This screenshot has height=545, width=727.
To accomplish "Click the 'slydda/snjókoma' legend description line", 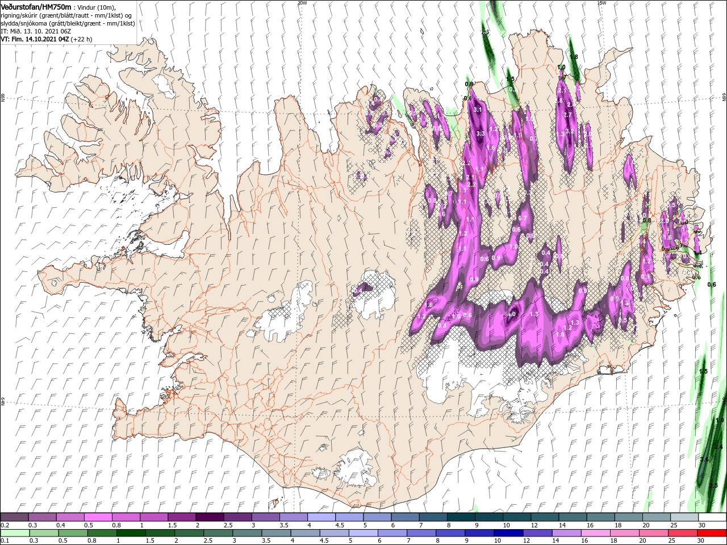I will [68, 23].
